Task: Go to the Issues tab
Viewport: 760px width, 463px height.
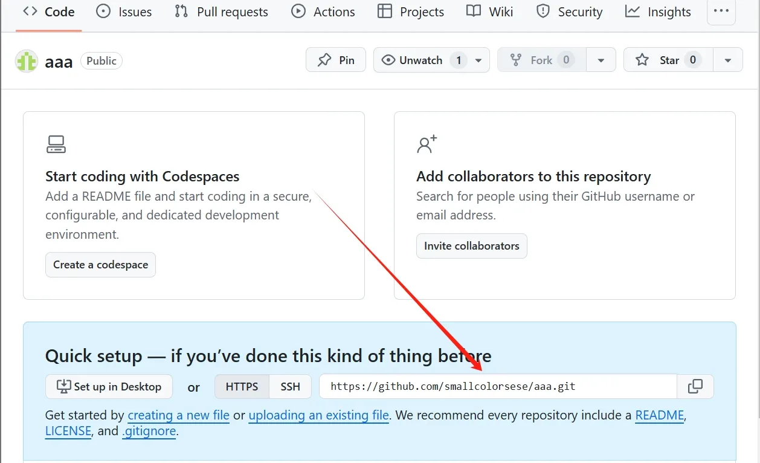Action: 124,11
